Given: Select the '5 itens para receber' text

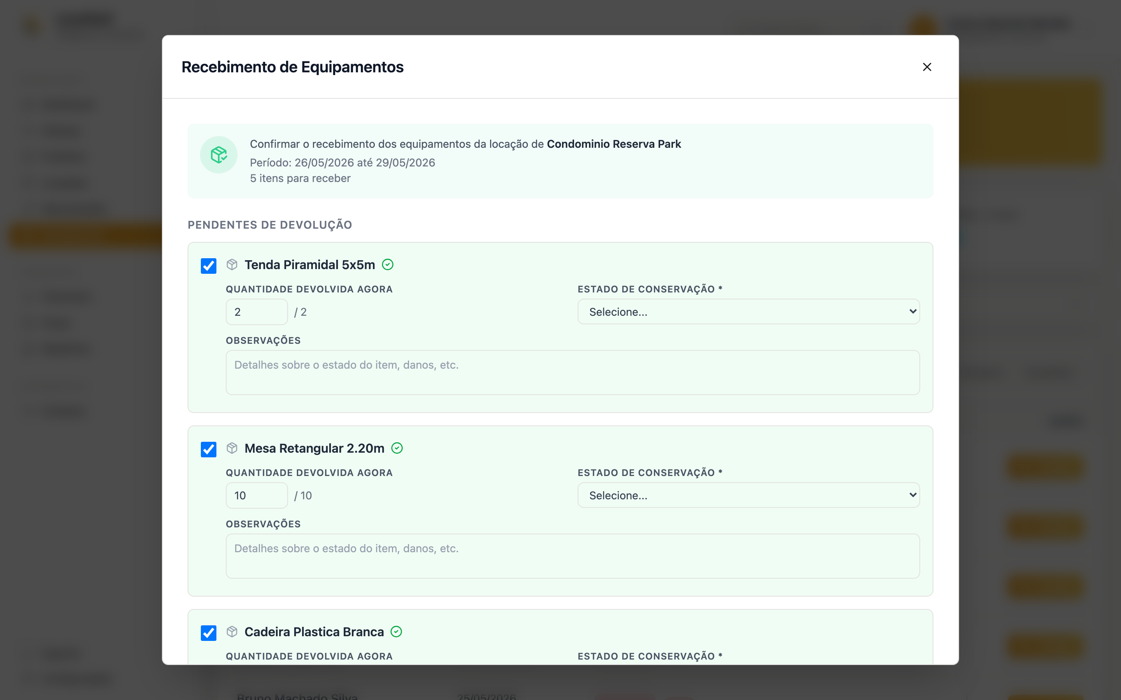Looking at the screenshot, I should pos(300,178).
